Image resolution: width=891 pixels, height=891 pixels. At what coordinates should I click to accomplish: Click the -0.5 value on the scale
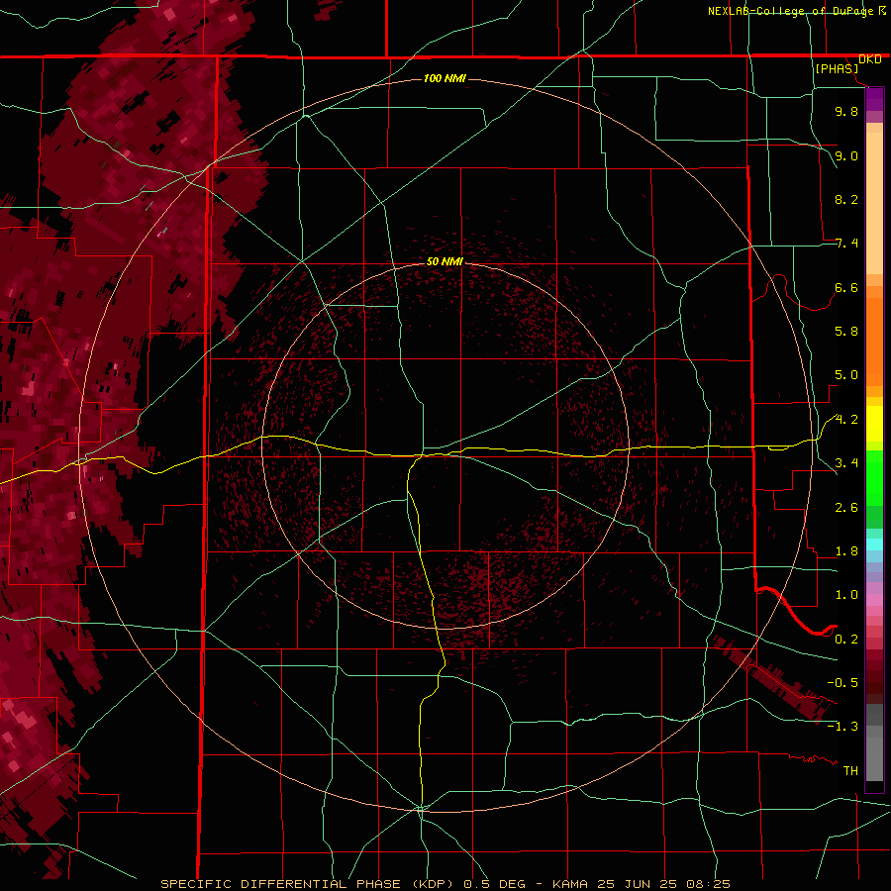842,683
